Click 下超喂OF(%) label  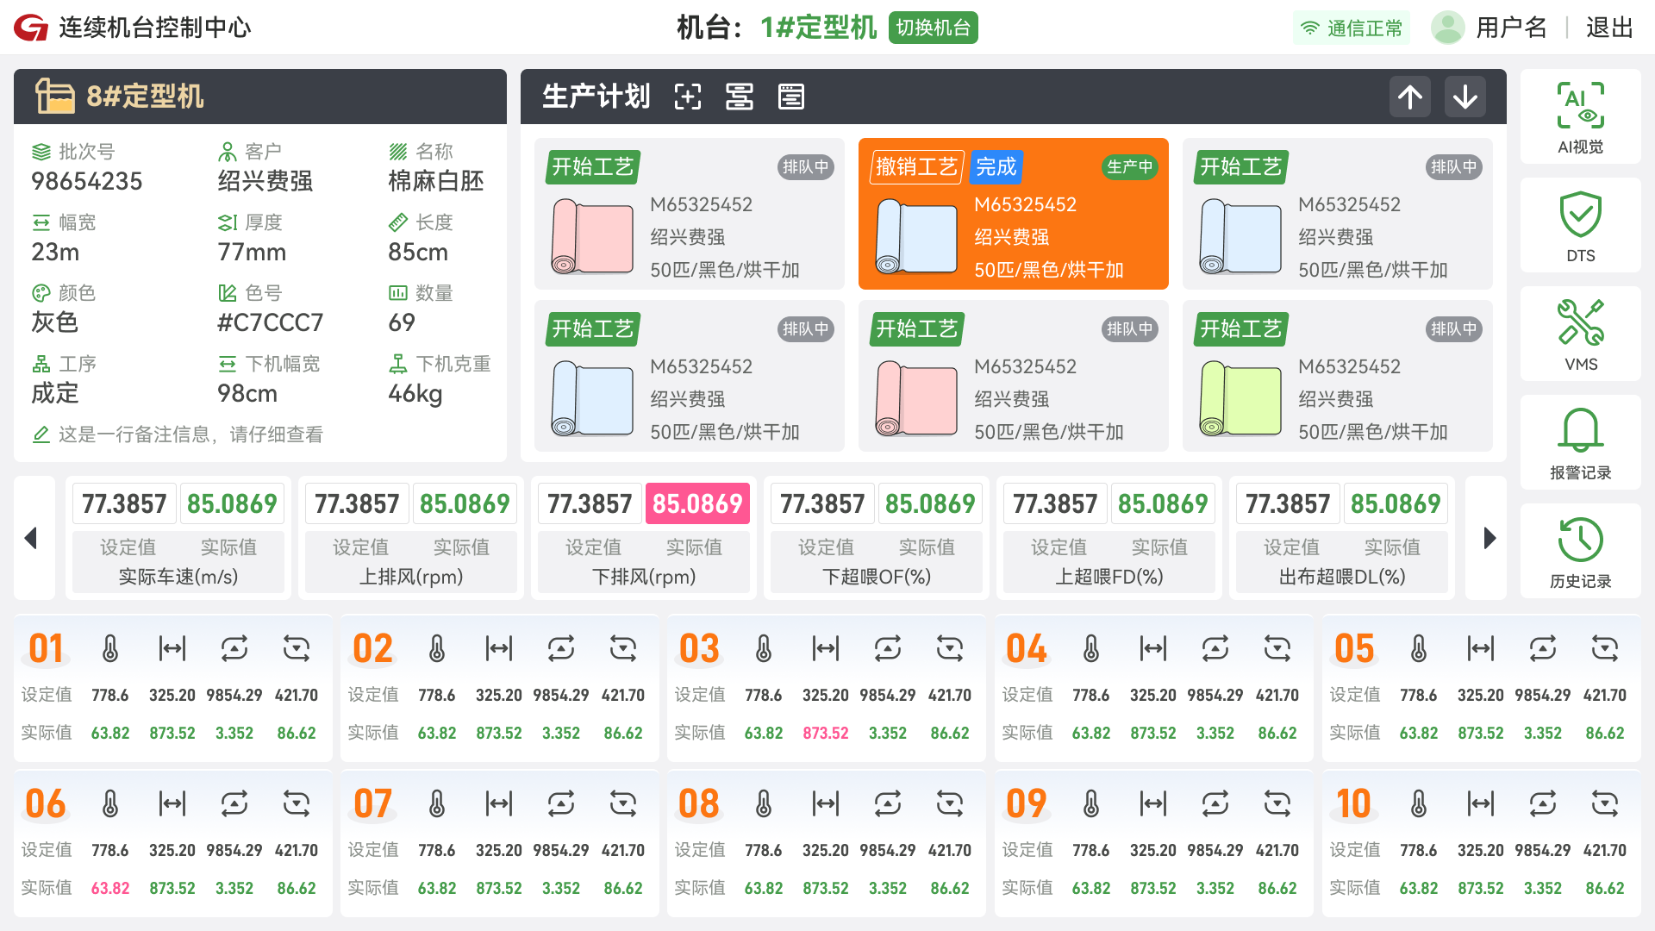pos(877,577)
